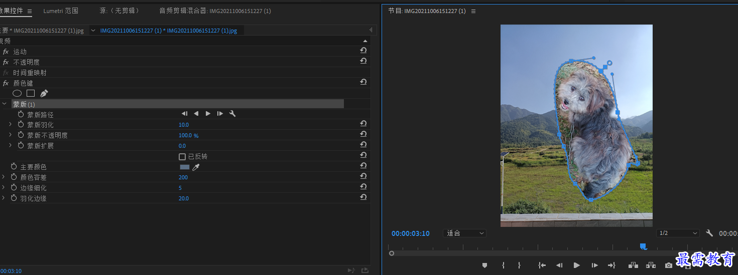This screenshot has height=275, width=738.
Task: Toggle animation stopwatch for 蒙版羽化
Action: point(21,124)
